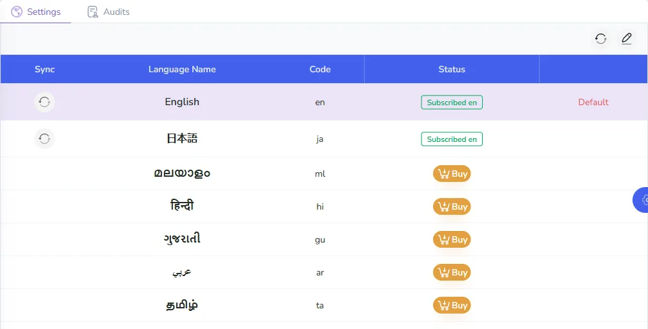Open the blue floating settings button at the right edge

pos(641,200)
